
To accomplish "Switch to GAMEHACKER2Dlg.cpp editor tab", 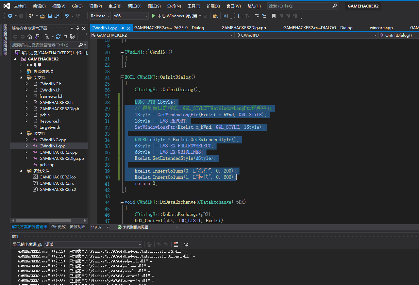I will (x=243, y=28).
